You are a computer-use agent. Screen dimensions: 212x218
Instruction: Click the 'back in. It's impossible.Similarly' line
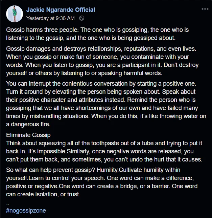100,151
